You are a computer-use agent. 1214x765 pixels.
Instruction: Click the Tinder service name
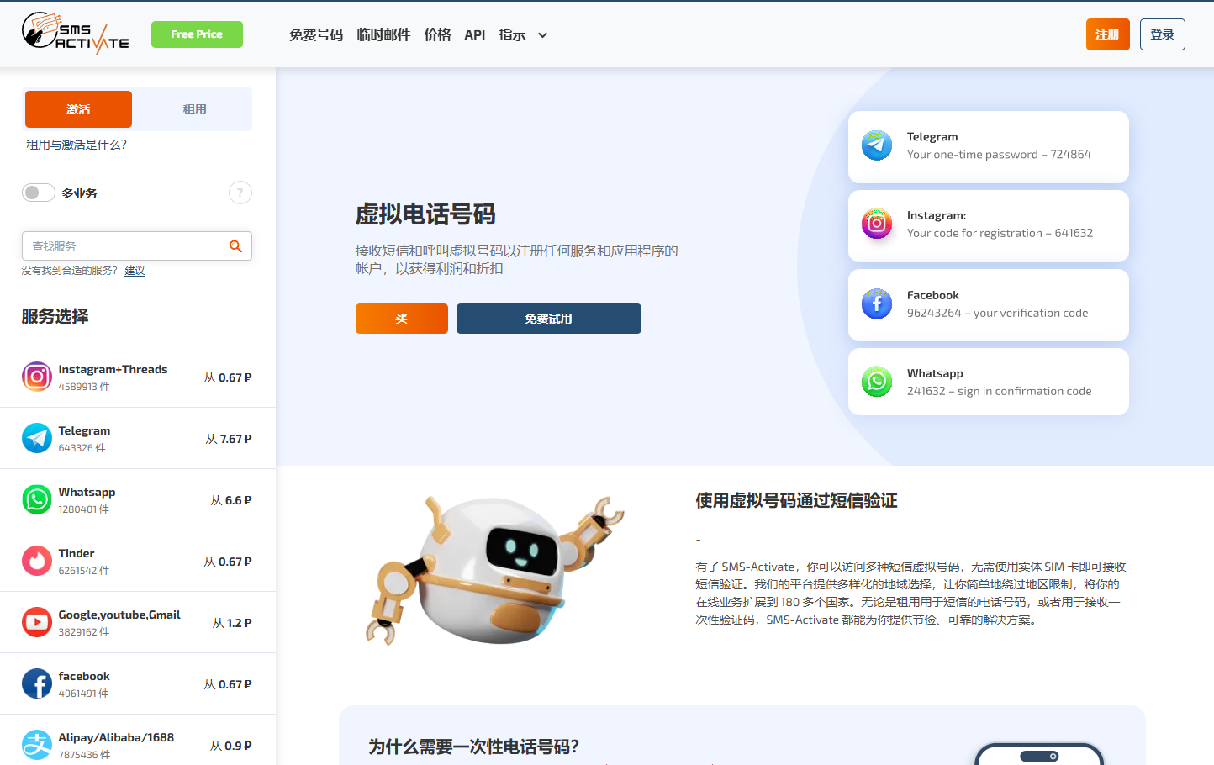(x=77, y=553)
